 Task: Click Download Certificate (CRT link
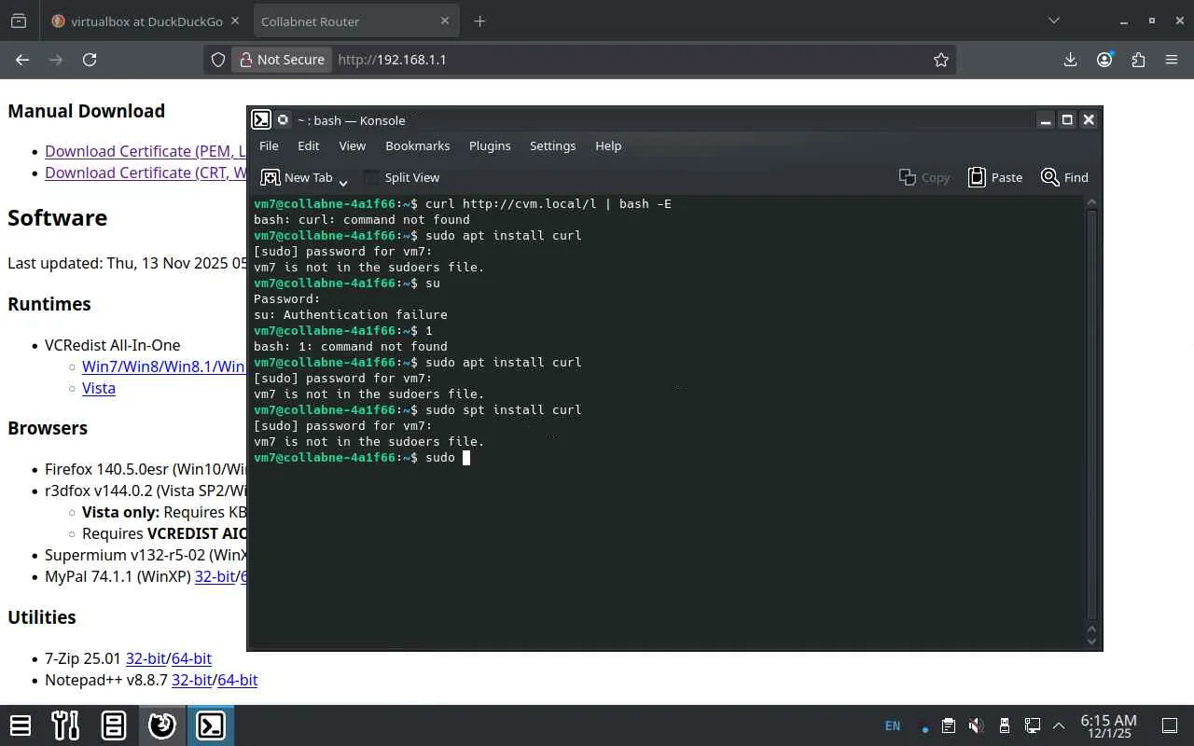[146, 173]
